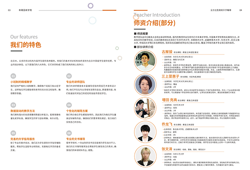Click the 04 number badge above 个性化的辅导方案
Viewport: 250px width, 170px height.
tap(69, 105)
